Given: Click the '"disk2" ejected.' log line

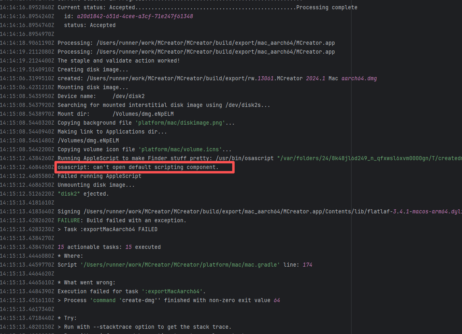Looking at the screenshot, I should tap(83, 194).
